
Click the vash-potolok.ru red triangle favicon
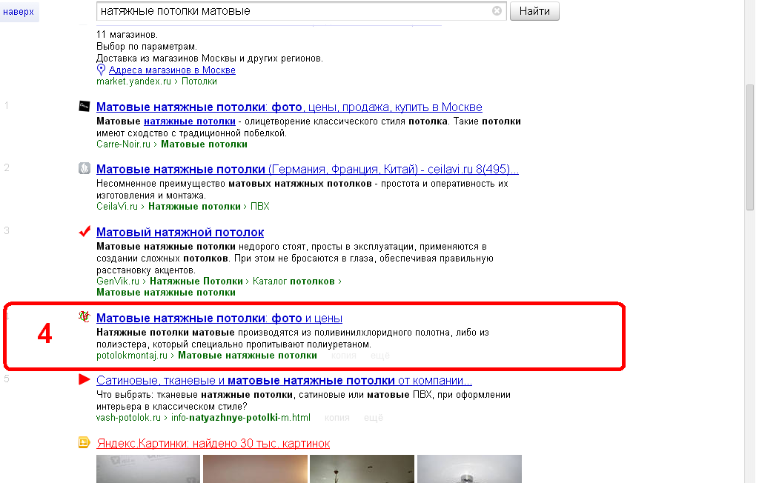84,379
